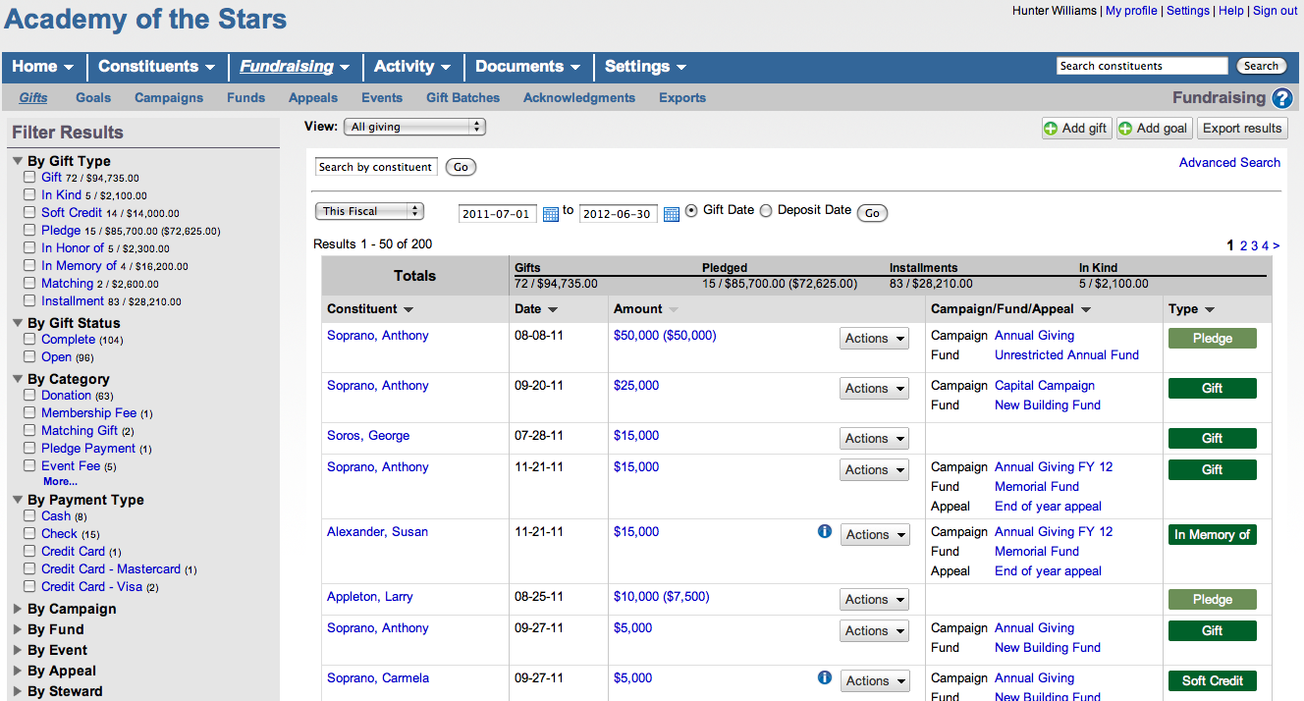Click the start date field 2011-07-01

(498, 214)
